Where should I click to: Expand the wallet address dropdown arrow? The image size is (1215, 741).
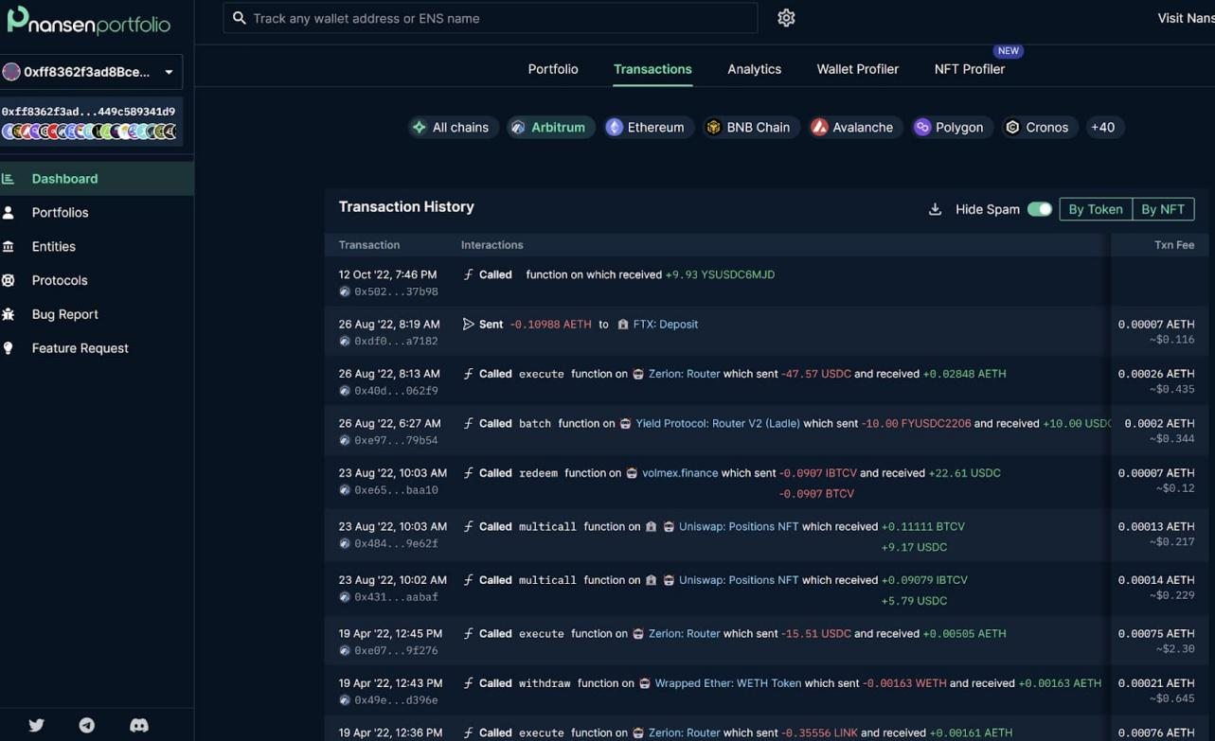169,72
